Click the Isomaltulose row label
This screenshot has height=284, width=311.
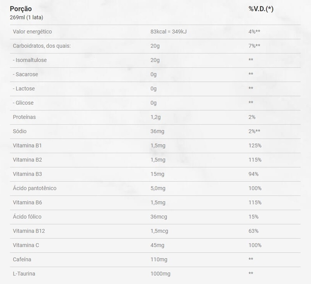pos(30,60)
